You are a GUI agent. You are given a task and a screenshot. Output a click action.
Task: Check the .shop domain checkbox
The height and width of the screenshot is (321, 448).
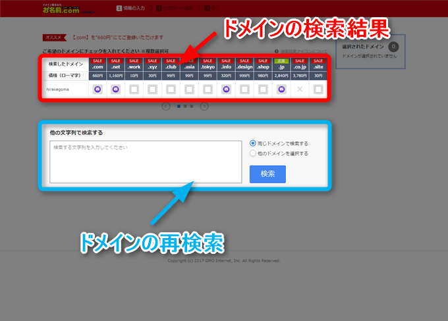coord(263,89)
